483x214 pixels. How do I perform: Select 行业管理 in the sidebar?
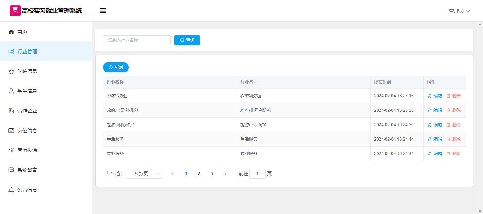click(x=27, y=51)
